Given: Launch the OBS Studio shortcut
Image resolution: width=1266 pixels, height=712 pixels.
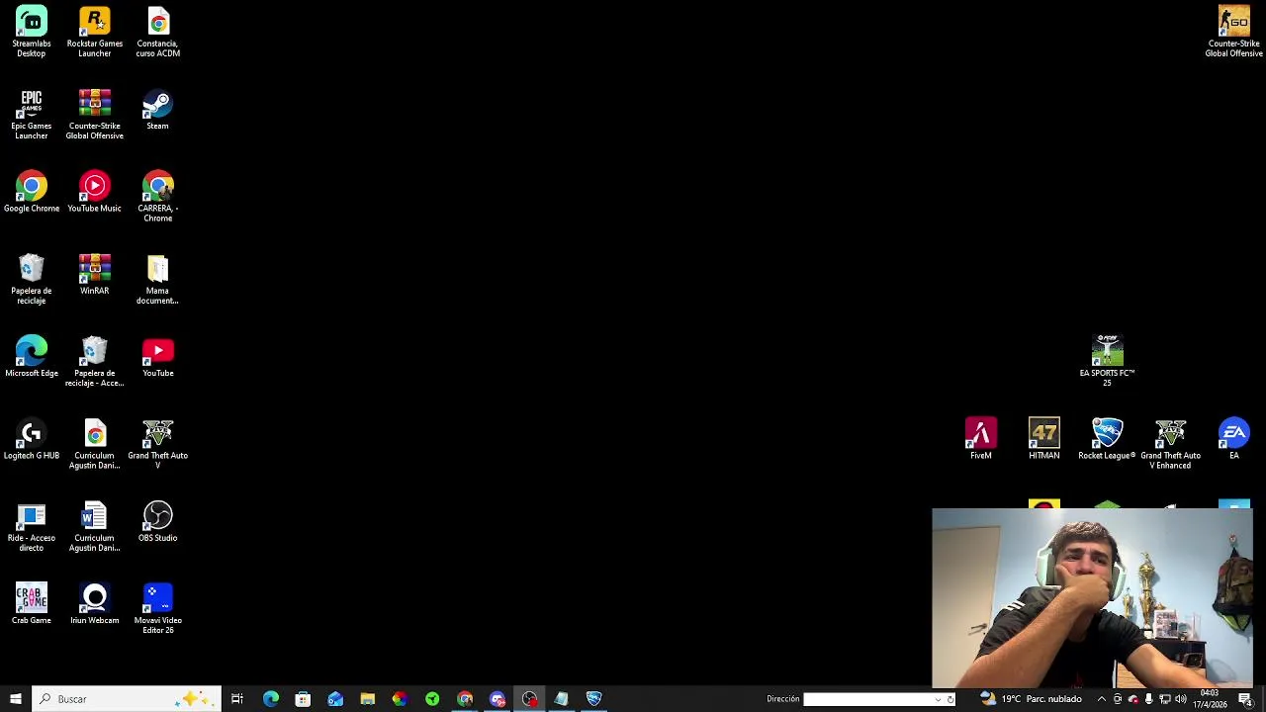Looking at the screenshot, I should click(x=158, y=521).
